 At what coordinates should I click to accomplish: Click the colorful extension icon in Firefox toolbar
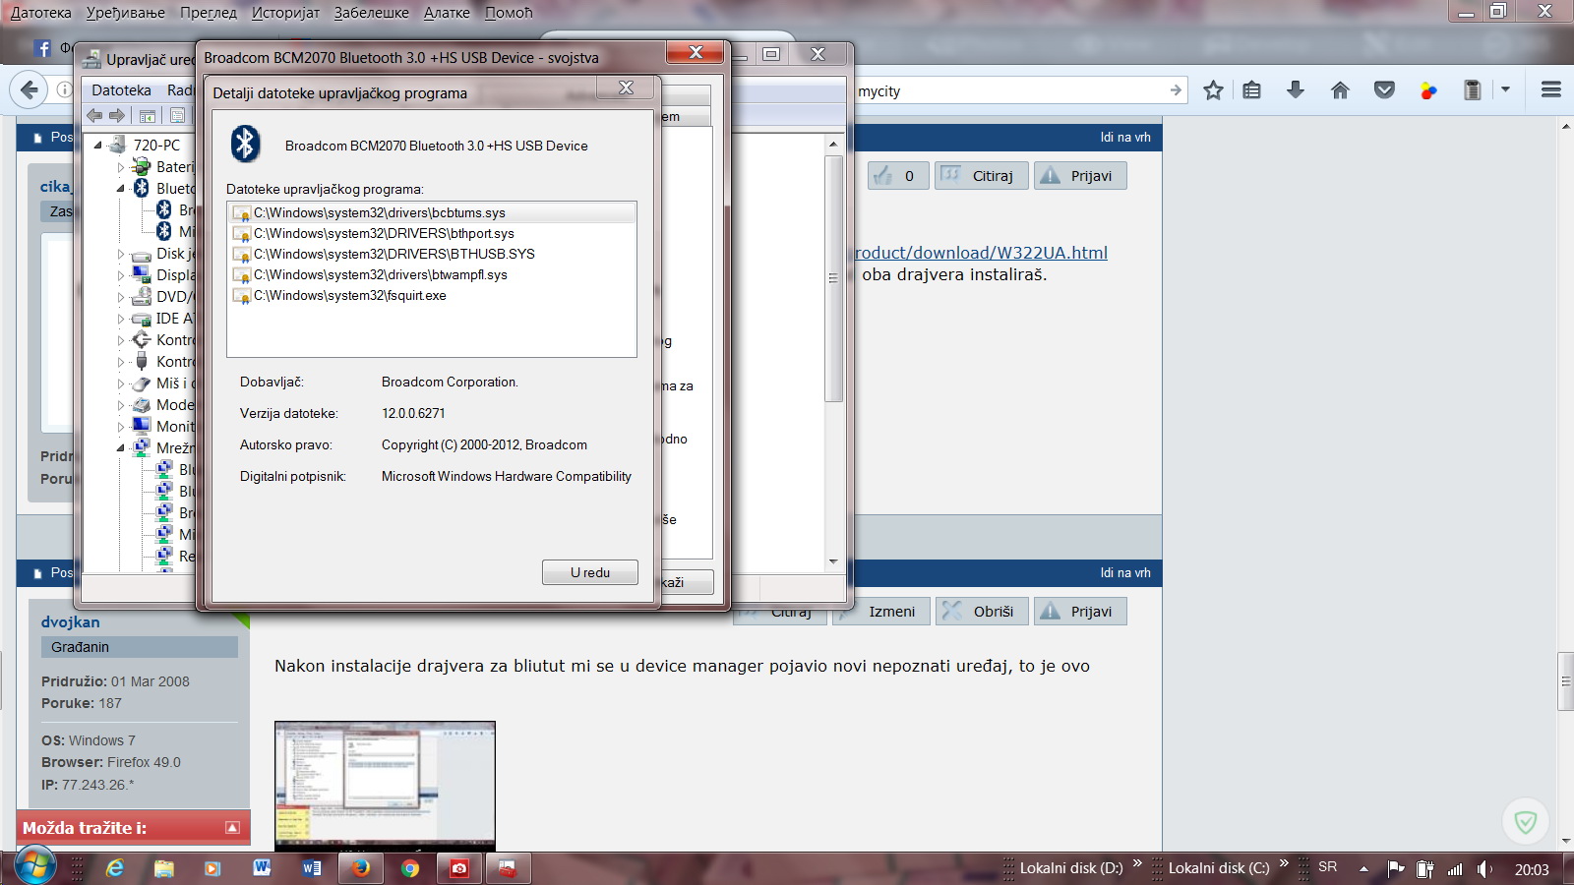coord(1428,90)
